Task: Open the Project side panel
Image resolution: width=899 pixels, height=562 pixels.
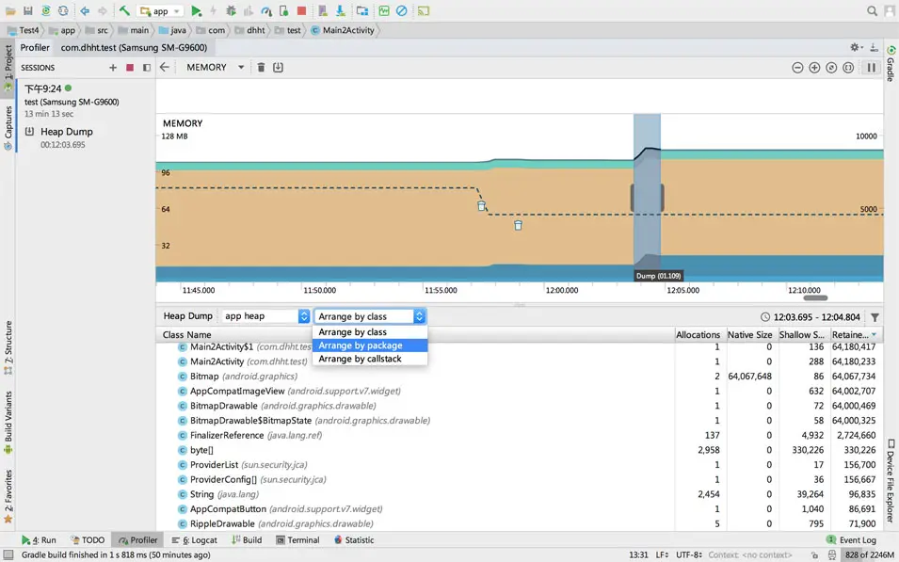Action: pyautogui.click(x=8, y=68)
